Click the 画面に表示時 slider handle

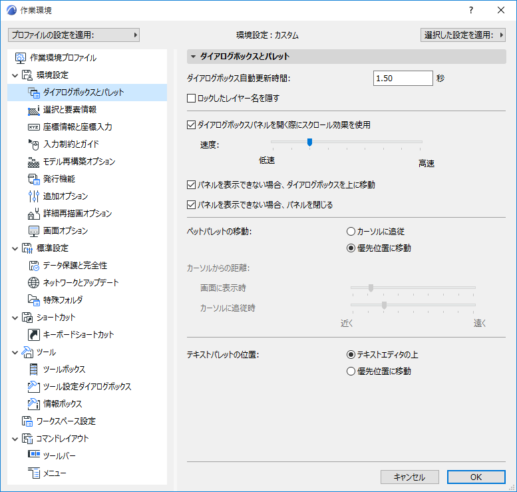(371, 288)
